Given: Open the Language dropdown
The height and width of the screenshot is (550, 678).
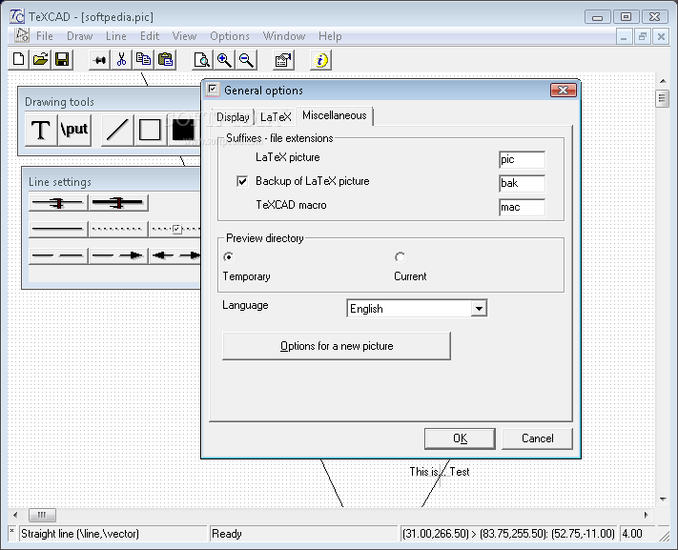Looking at the screenshot, I should click(x=479, y=308).
